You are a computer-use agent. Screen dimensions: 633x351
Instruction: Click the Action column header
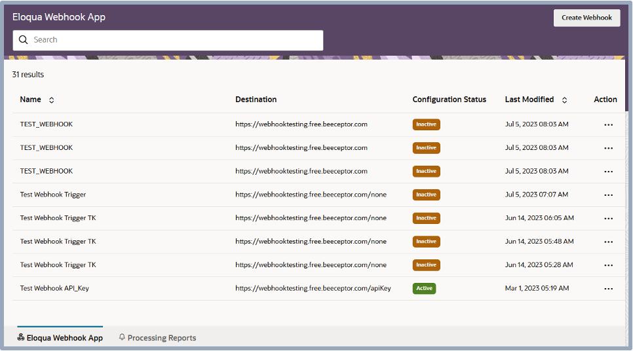point(605,100)
